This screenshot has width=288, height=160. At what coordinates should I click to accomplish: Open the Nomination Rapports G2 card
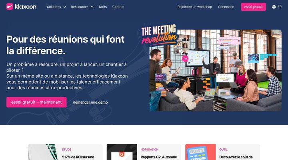point(144,152)
